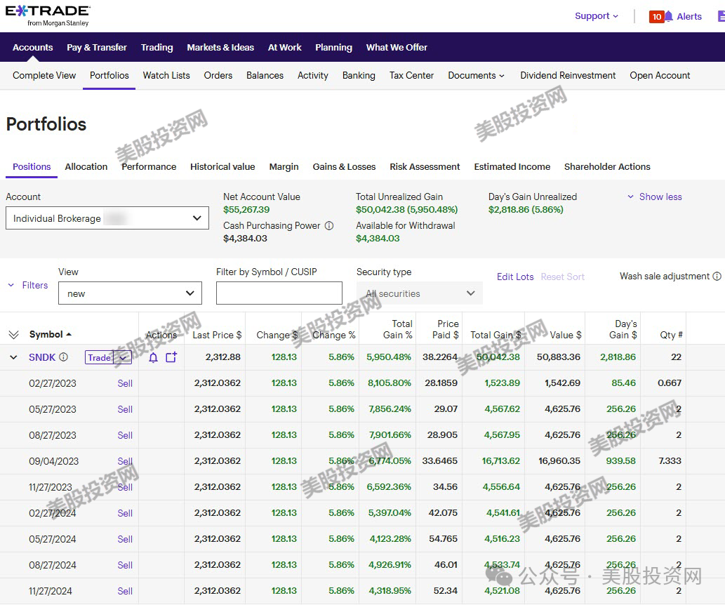725x605 pixels.
Task: Sort by Day's Gain $ column header
Action: [623, 329]
